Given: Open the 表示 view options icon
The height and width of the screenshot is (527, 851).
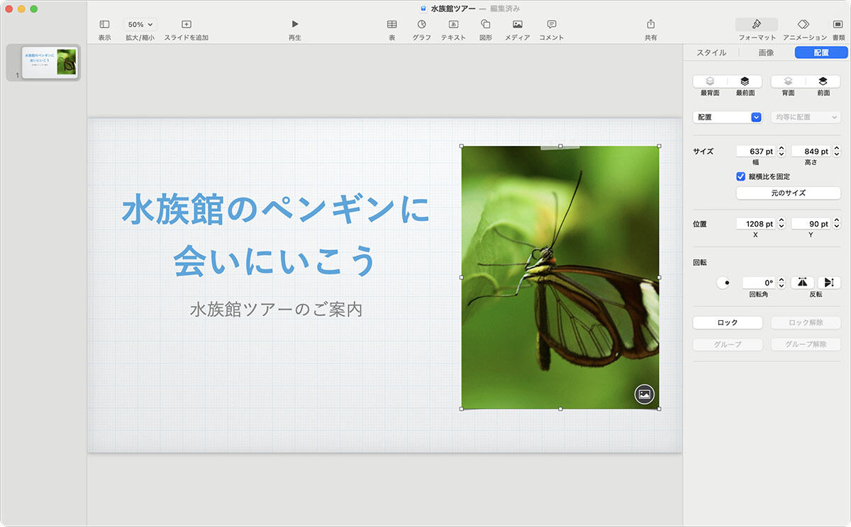Looking at the screenshot, I should pos(104,24).
